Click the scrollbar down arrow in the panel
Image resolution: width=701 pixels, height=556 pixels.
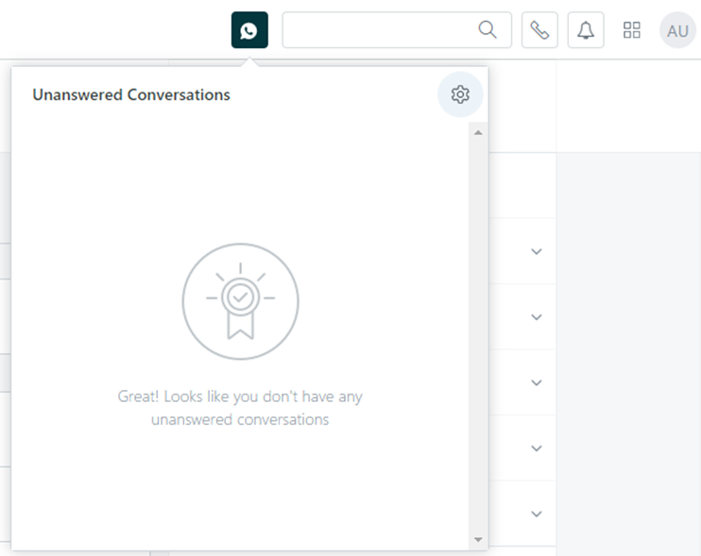477,539
